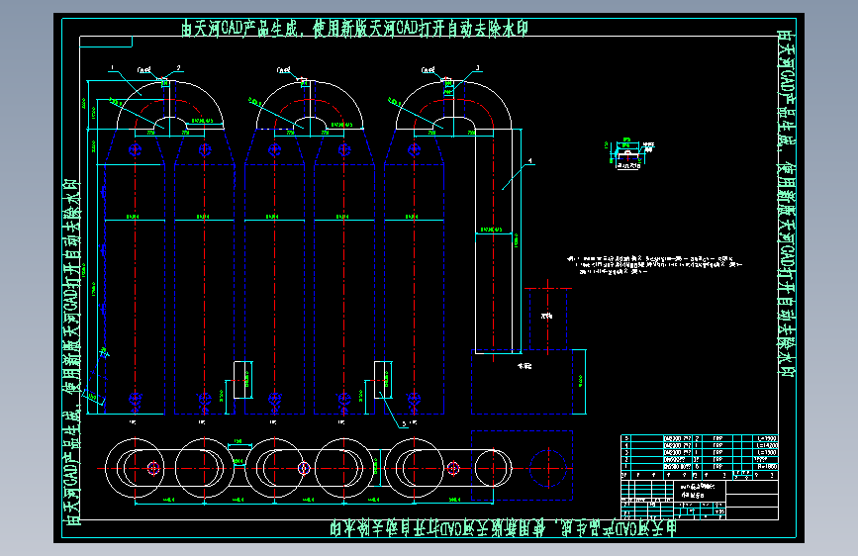Viewport: 858px width, 556px height.
Task: Click the small flange detail view
Action: click(x=631, y=154)
